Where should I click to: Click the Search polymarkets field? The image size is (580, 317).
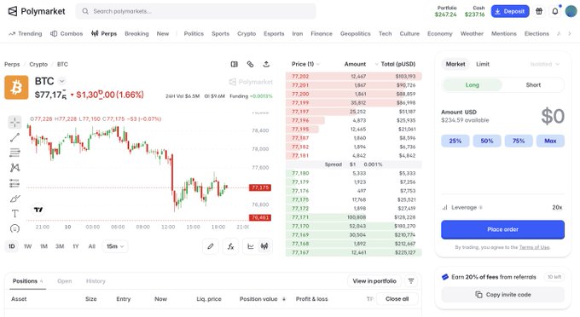[195, 11]
